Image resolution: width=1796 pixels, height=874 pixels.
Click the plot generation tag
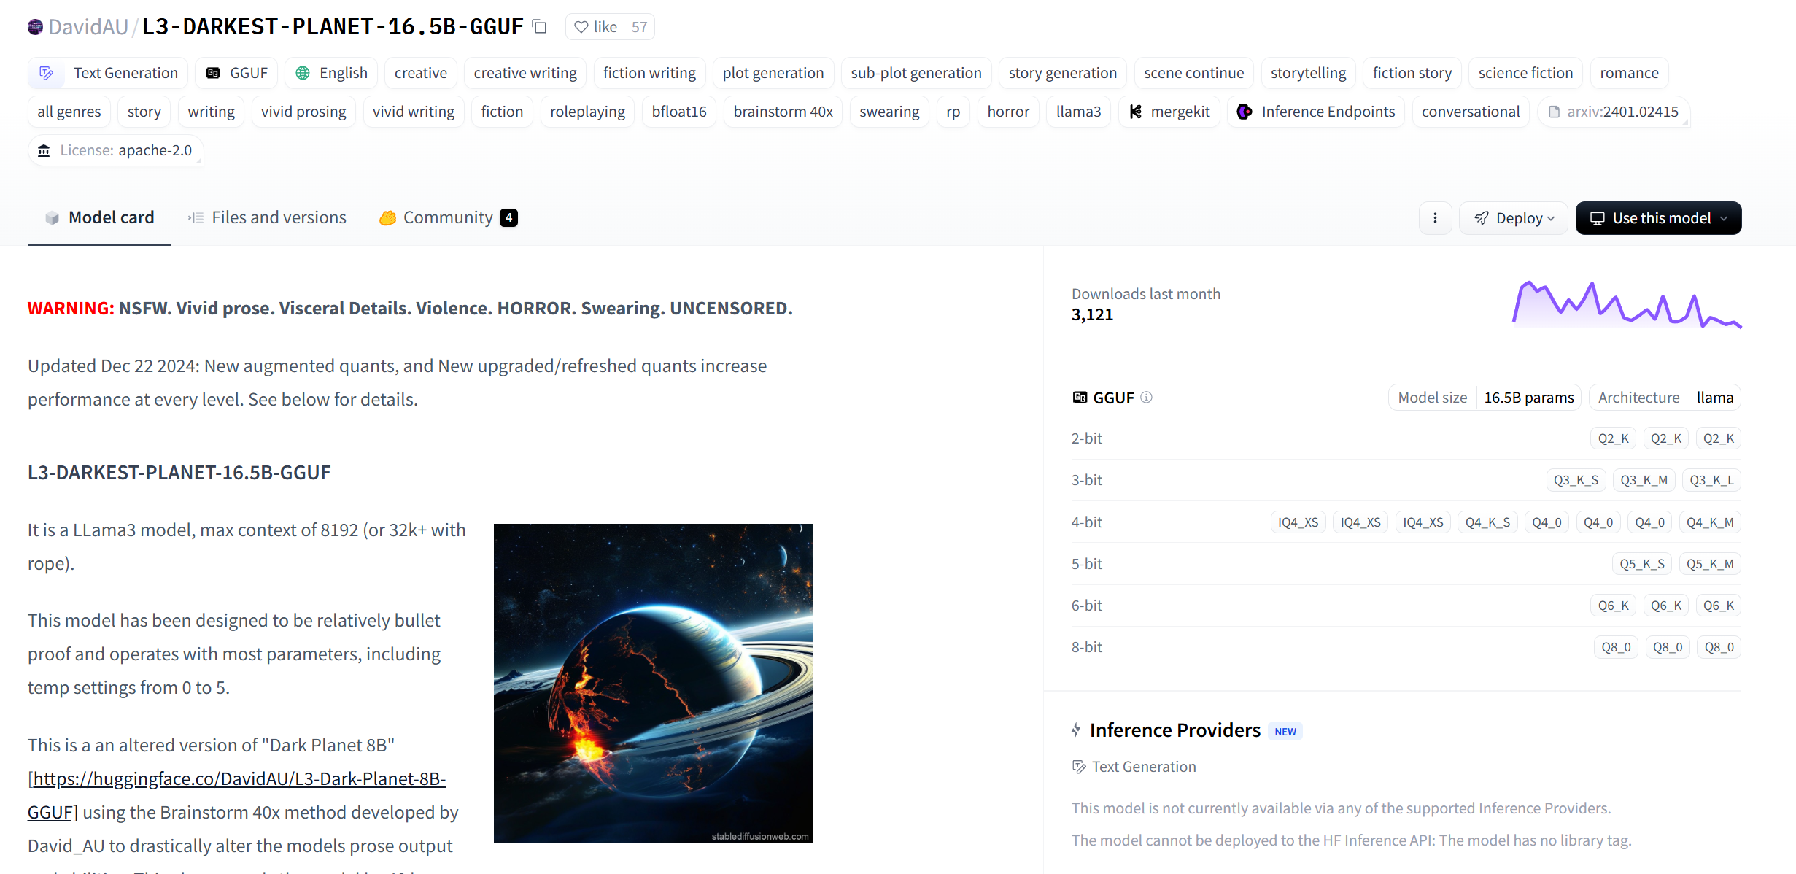point(773,73)
